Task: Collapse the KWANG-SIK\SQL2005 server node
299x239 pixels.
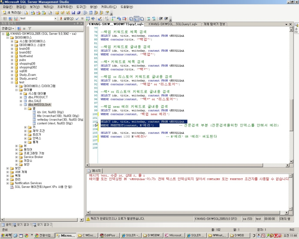Action: point(3,34)
